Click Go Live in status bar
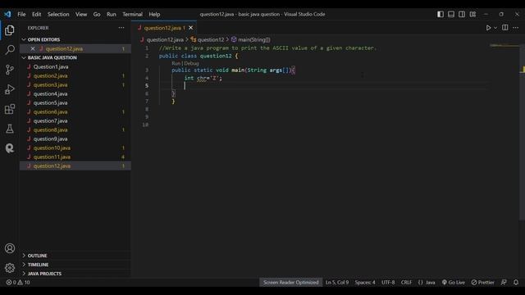 (453, 282)
